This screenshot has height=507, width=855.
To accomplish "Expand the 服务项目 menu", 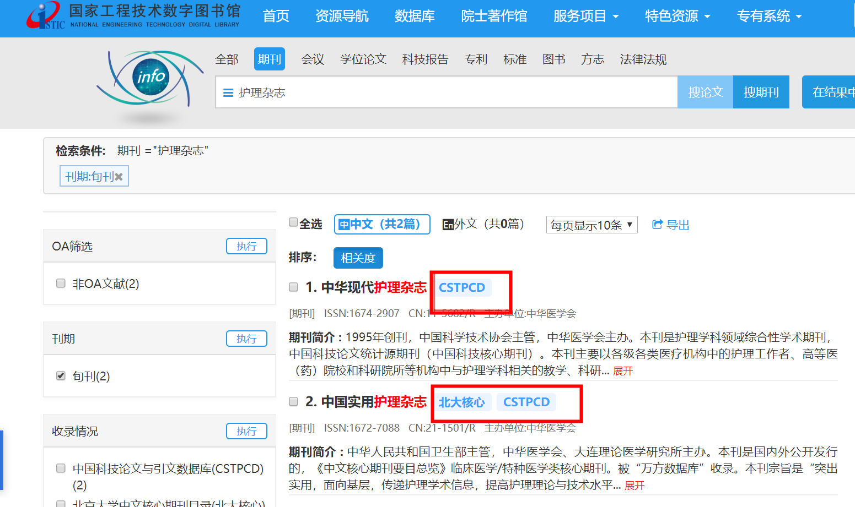I will click(586, 16).
